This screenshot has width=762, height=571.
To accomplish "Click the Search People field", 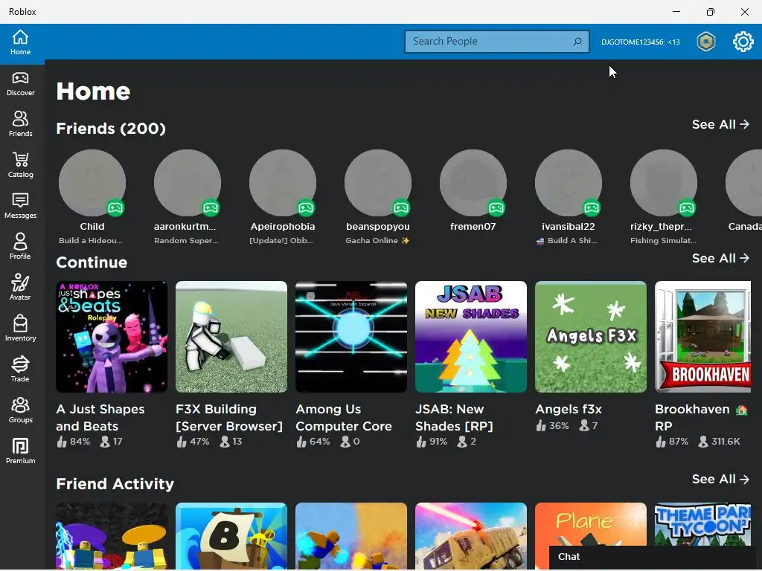I will [x=496, y=42].
